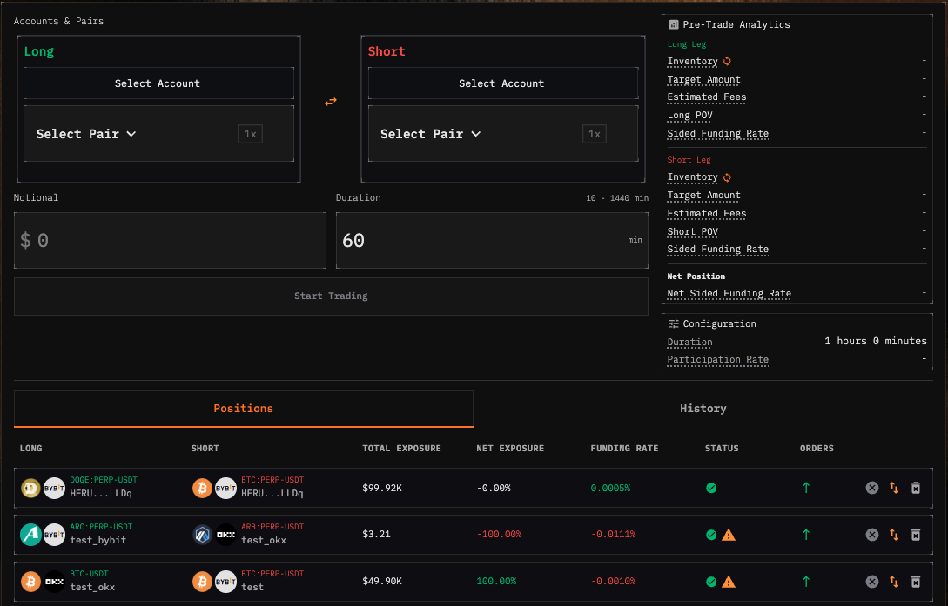Screen dimensions: 948x606
Task: Refresh Long Leg inventory
Action: 728,62
